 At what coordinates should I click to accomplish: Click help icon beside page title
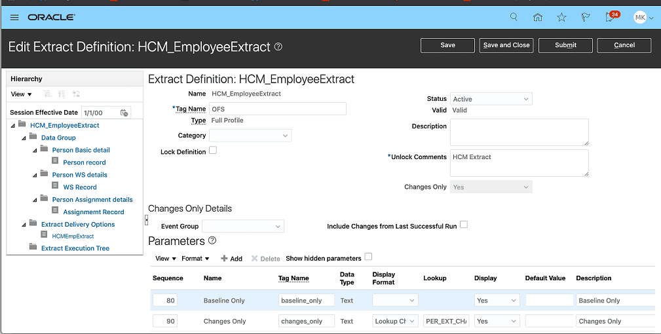[278, 46]
